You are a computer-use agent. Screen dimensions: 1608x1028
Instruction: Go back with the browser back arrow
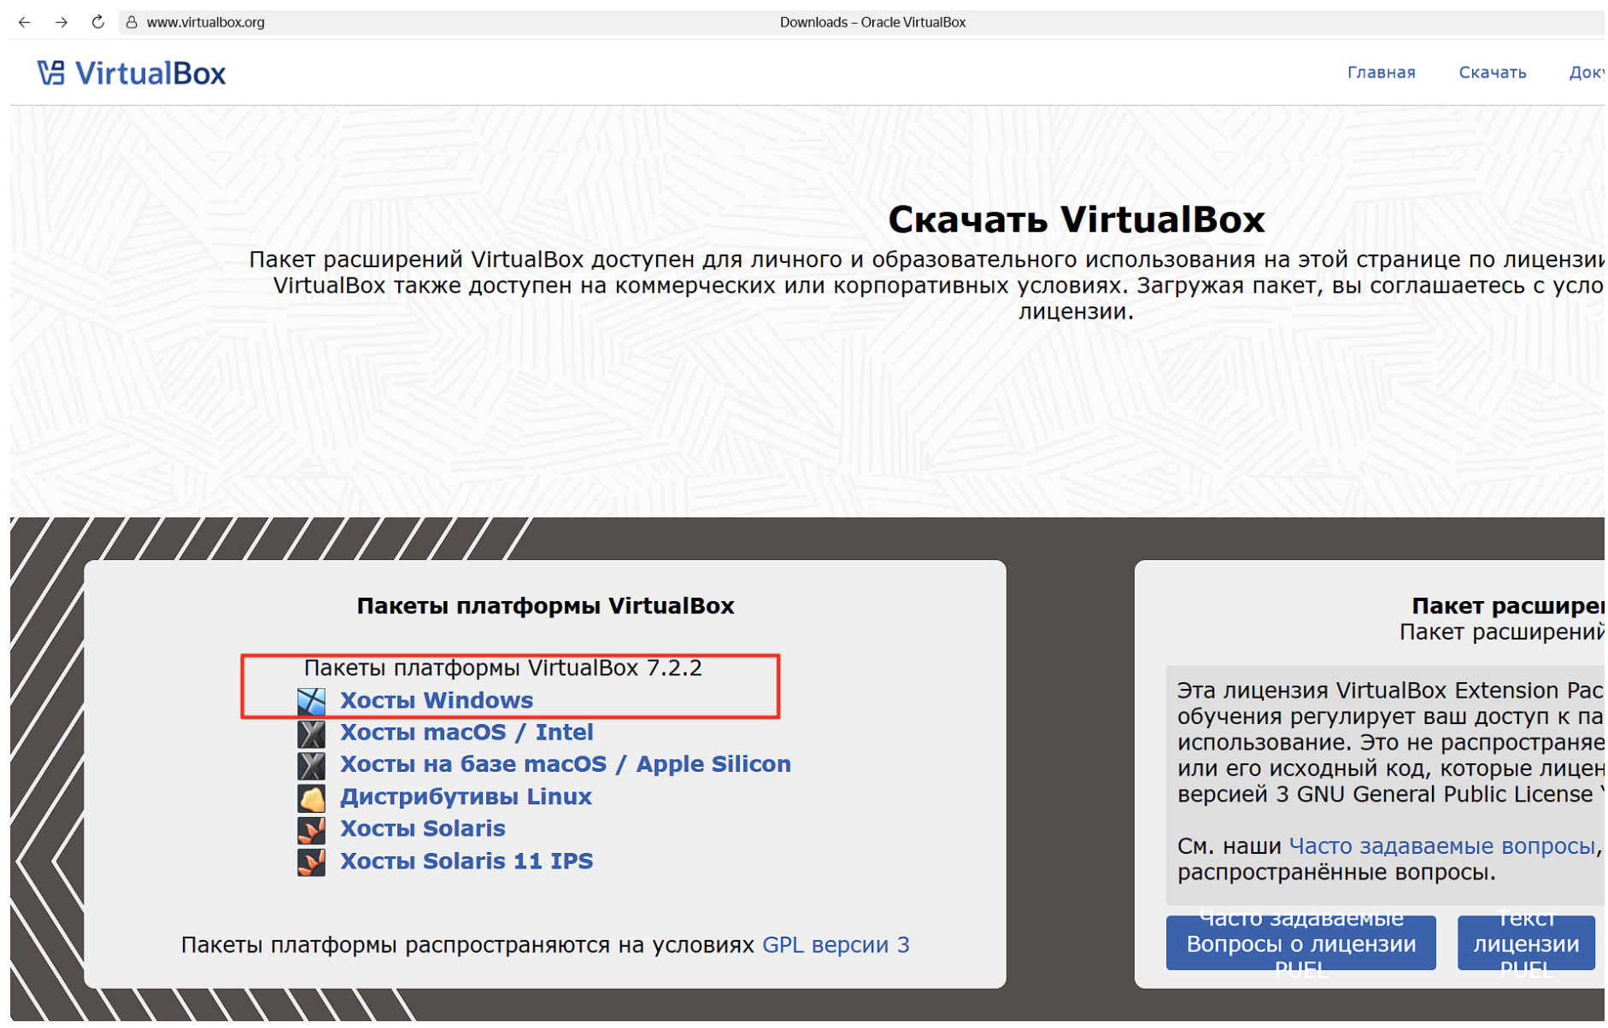coord(25,22)
